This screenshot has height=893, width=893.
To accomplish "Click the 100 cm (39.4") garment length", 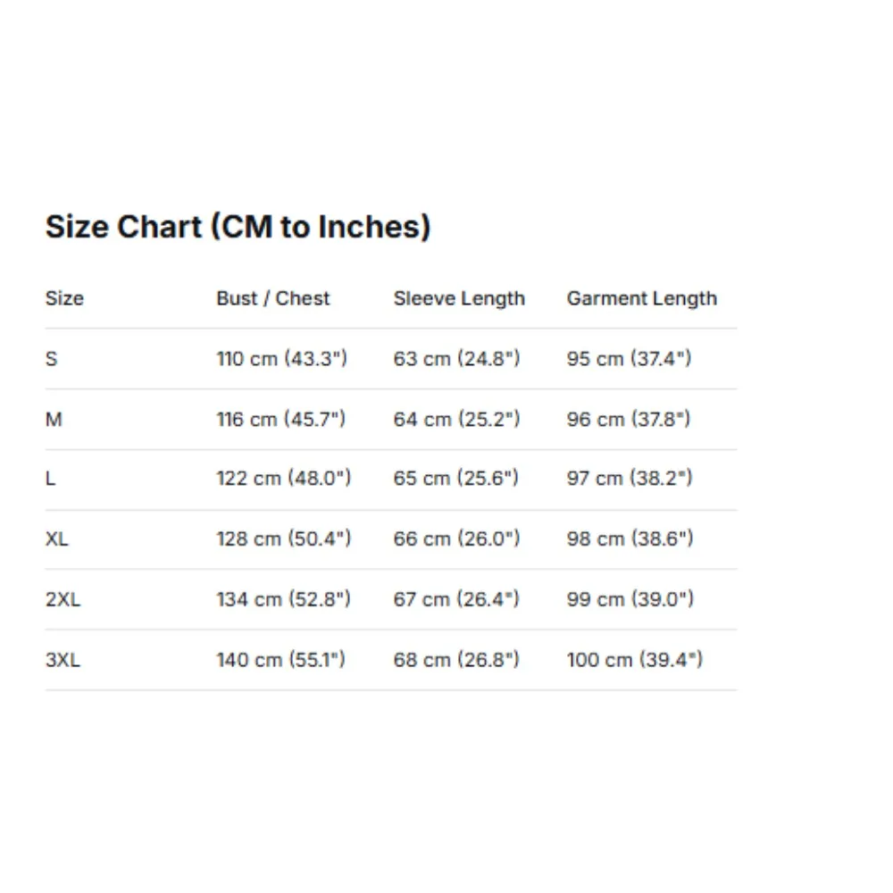I will tap(634, 660).
